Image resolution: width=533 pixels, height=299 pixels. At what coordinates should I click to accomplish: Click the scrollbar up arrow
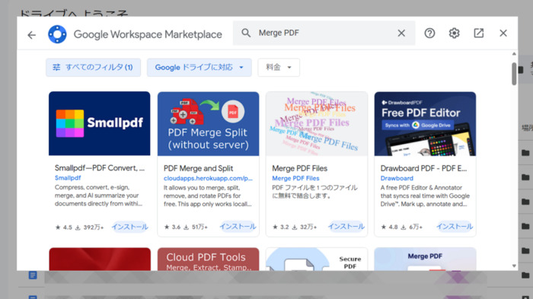[514, 54]
